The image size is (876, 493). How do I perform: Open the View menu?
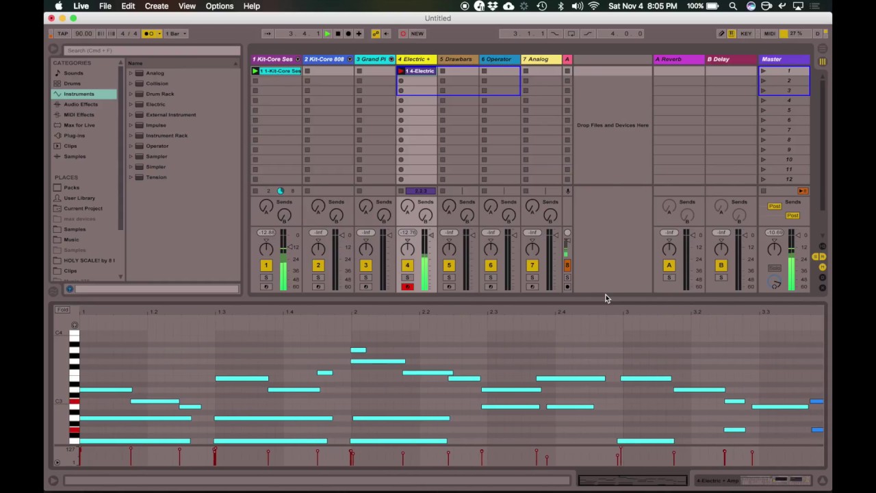point(187,6)
